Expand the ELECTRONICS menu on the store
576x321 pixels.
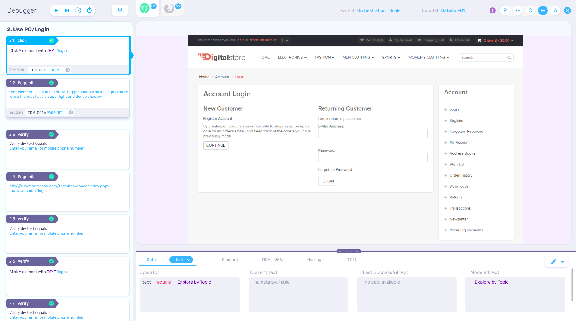pos(292,57)
